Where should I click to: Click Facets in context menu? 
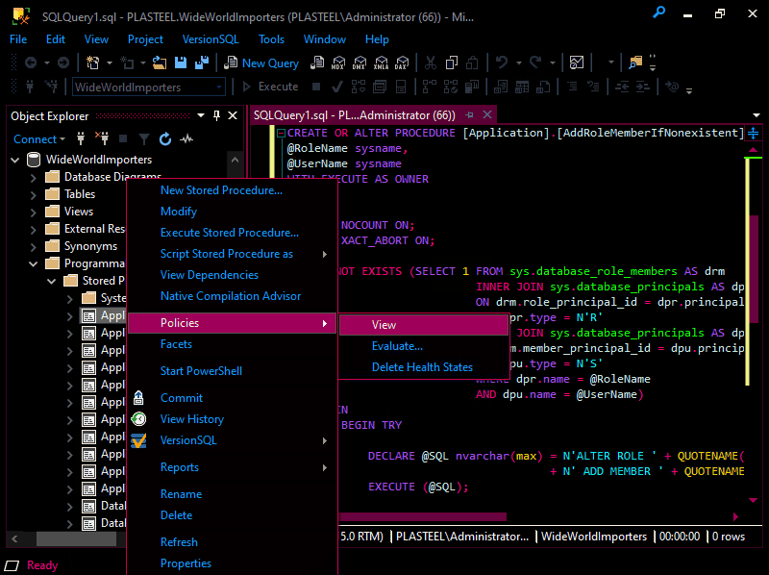point(232,344)
